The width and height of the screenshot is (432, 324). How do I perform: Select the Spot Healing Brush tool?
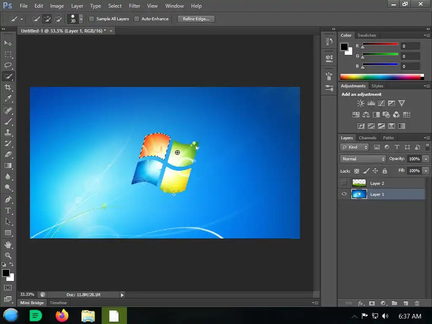point(8,111)
